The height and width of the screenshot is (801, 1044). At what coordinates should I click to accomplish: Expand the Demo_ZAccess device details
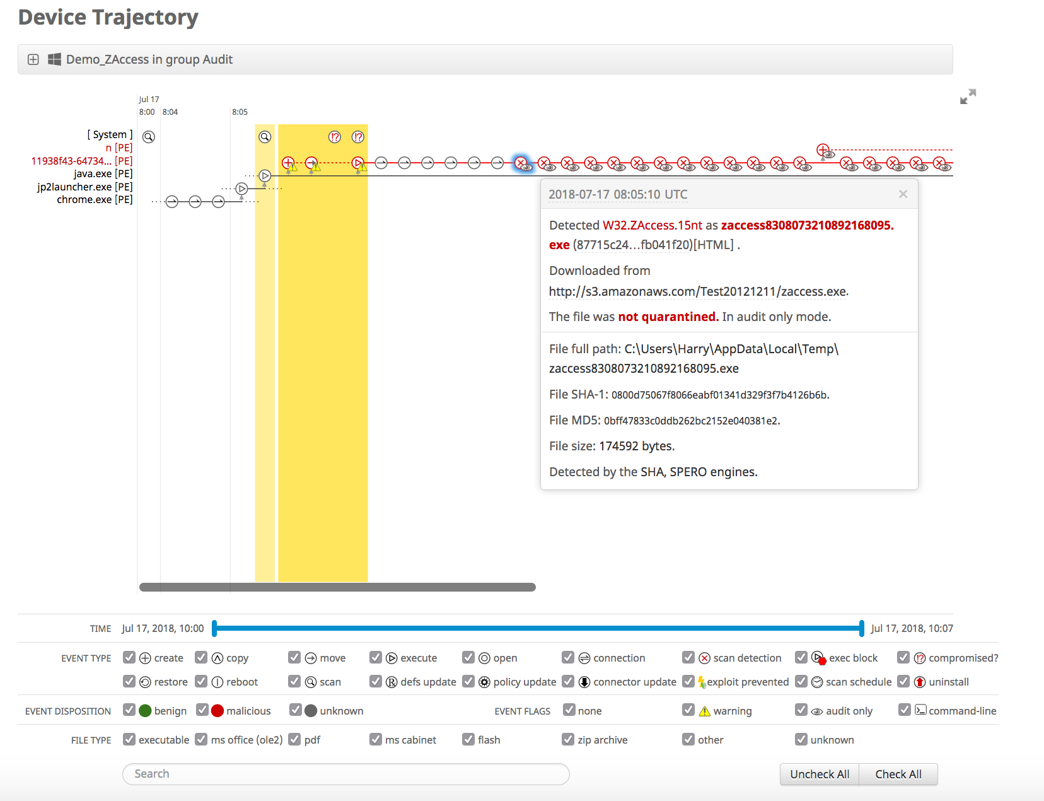click(33, 59)
